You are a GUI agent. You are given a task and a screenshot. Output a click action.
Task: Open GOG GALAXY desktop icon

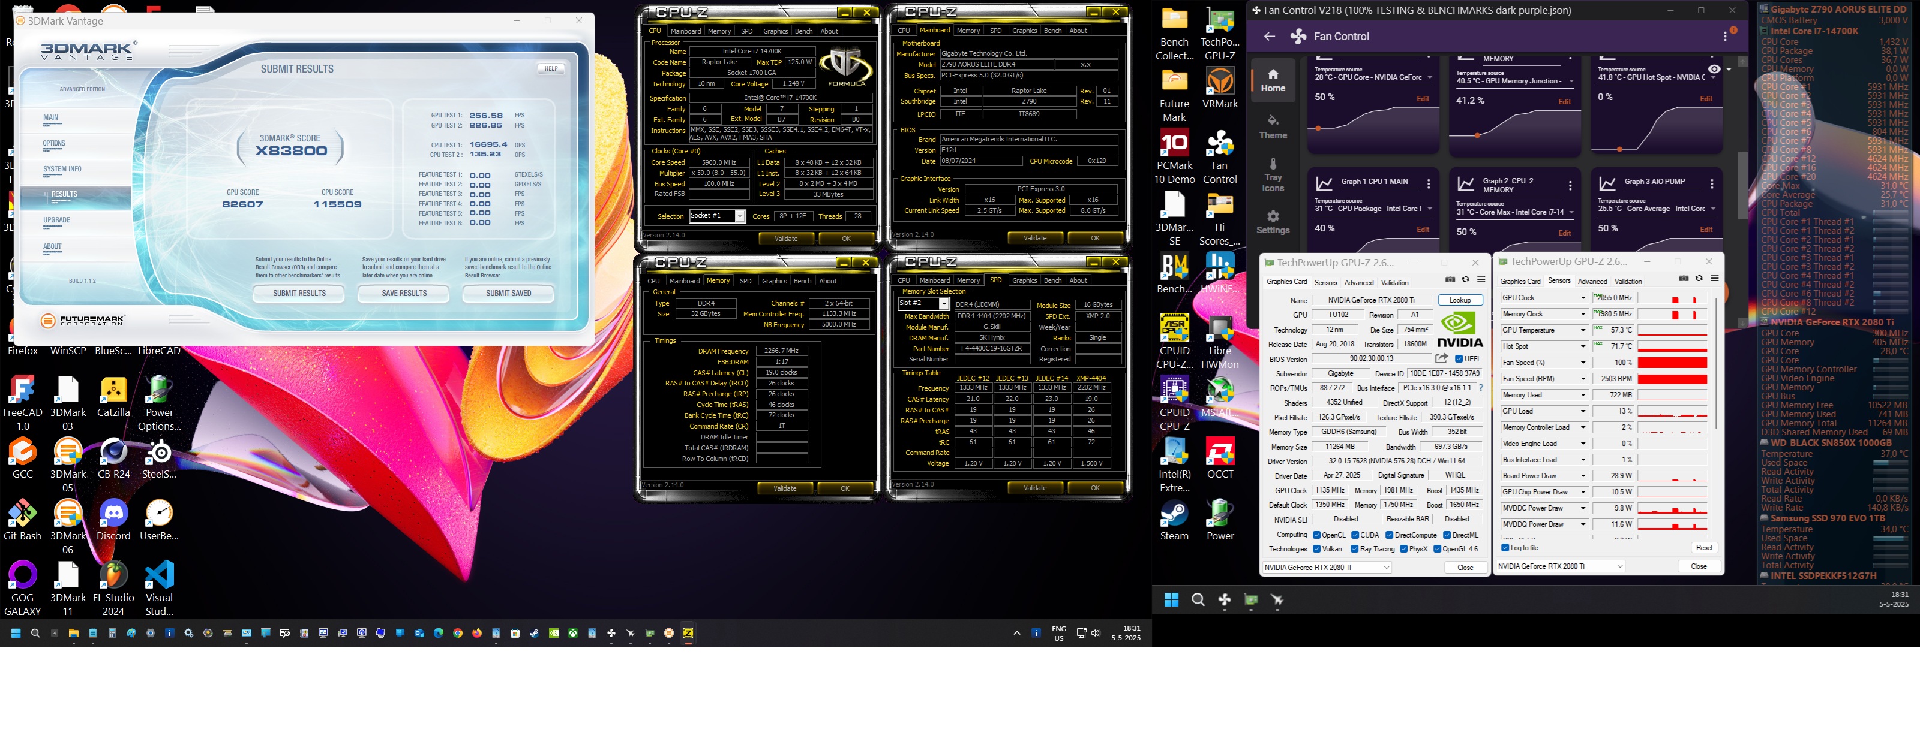pos(22,588)
